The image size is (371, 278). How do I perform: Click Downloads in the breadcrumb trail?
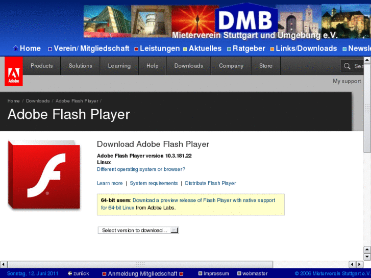tap(38, 101)
